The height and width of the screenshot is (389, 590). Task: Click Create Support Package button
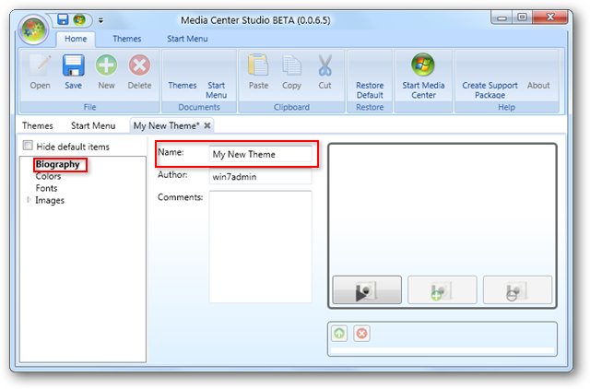(490, 90)
